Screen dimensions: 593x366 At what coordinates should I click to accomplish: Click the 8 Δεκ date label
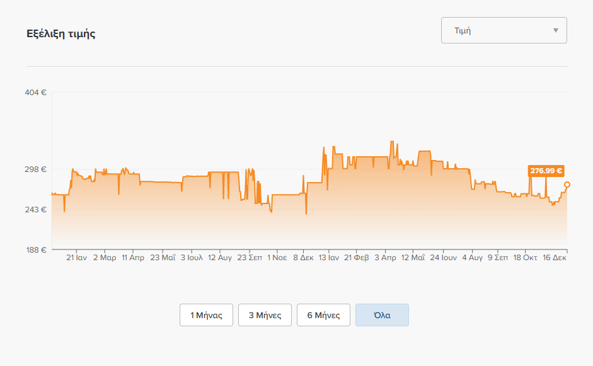(x=303, y=258)
